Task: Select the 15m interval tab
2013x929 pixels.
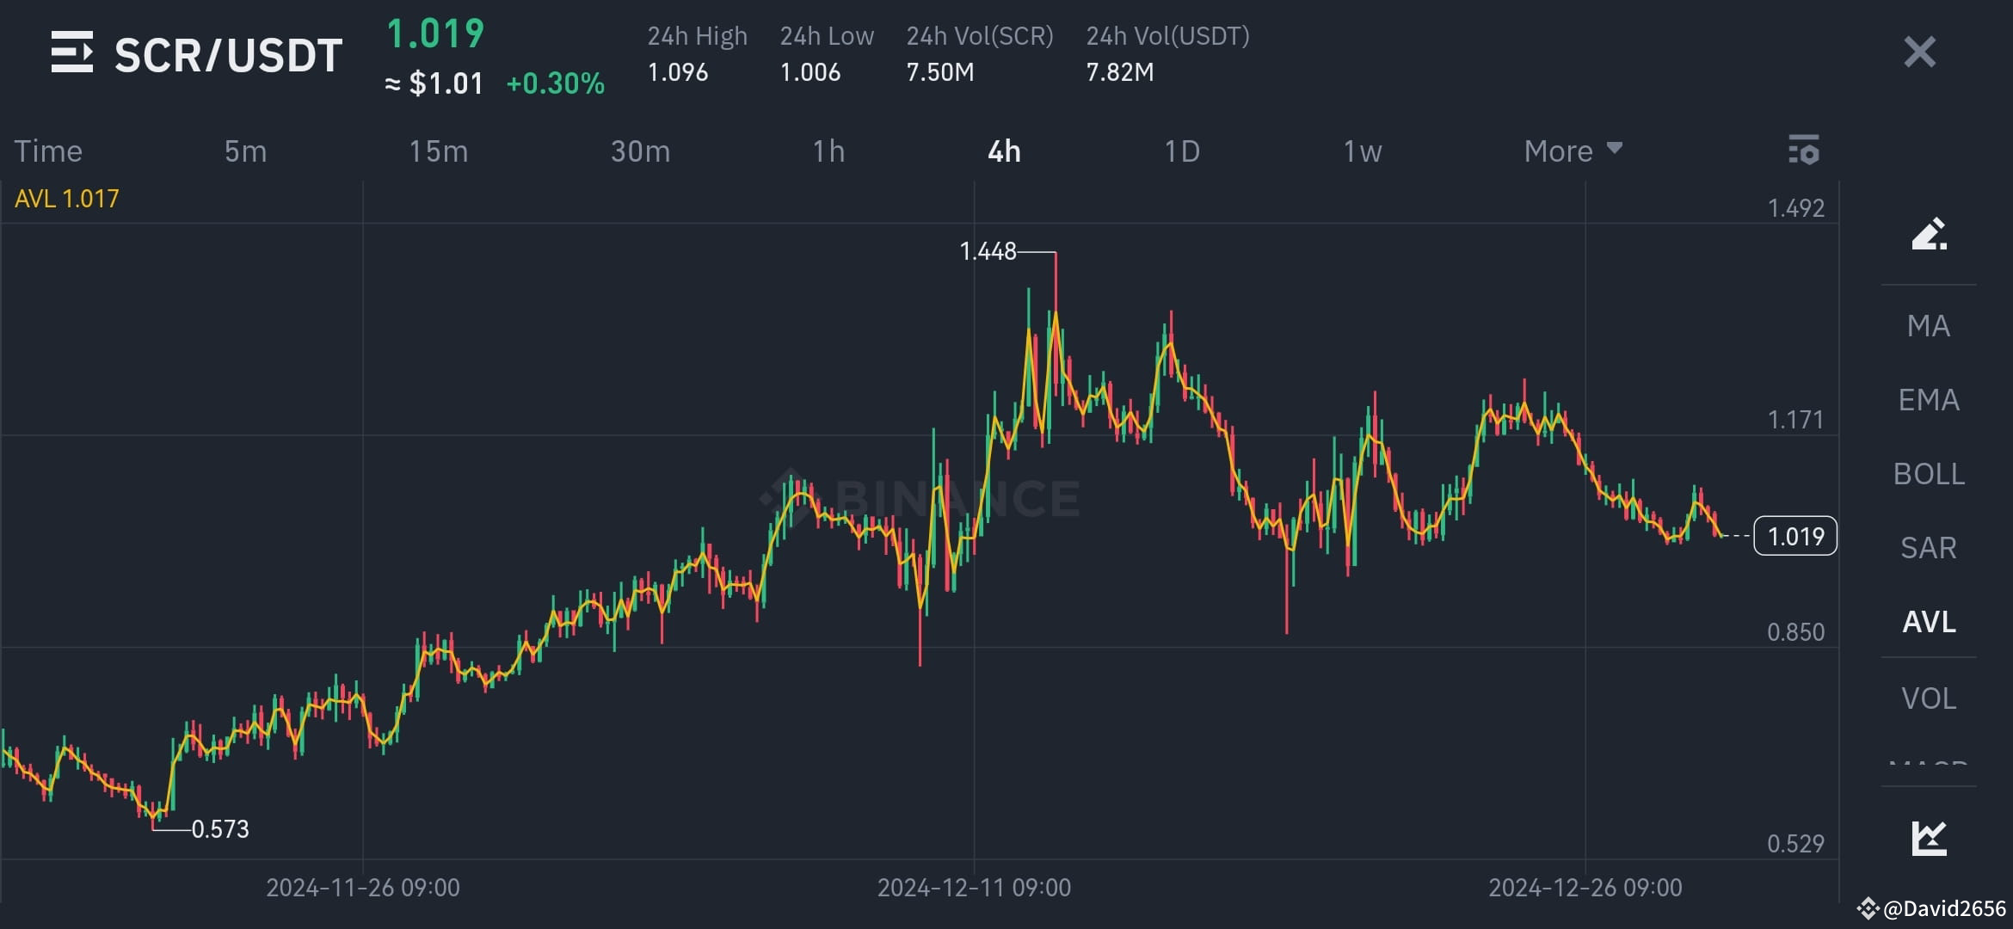Action: (x=439, y=151)
